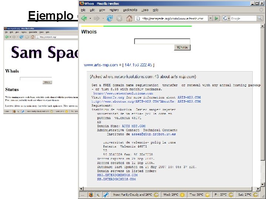266x199 pixels.
Task: Click the Partly Cloudy weather icon
Action: (x=156, y=195)
